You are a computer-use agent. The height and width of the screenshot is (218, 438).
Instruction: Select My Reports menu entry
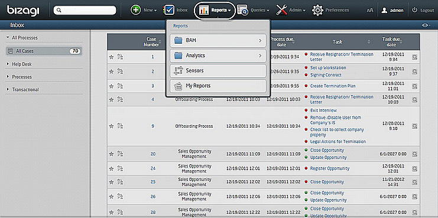(218, 86)
